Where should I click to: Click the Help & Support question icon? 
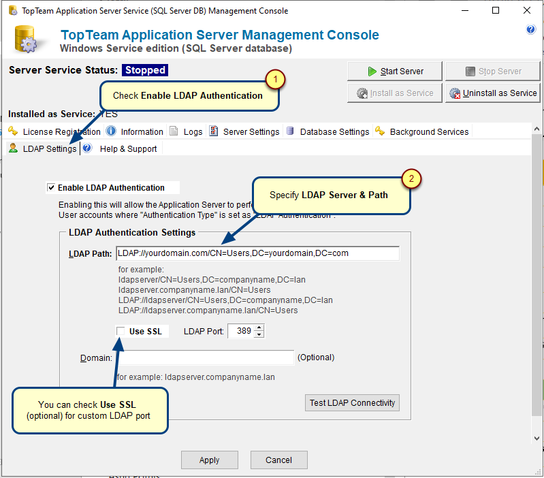pyautogui.click(x=87, y=148)
